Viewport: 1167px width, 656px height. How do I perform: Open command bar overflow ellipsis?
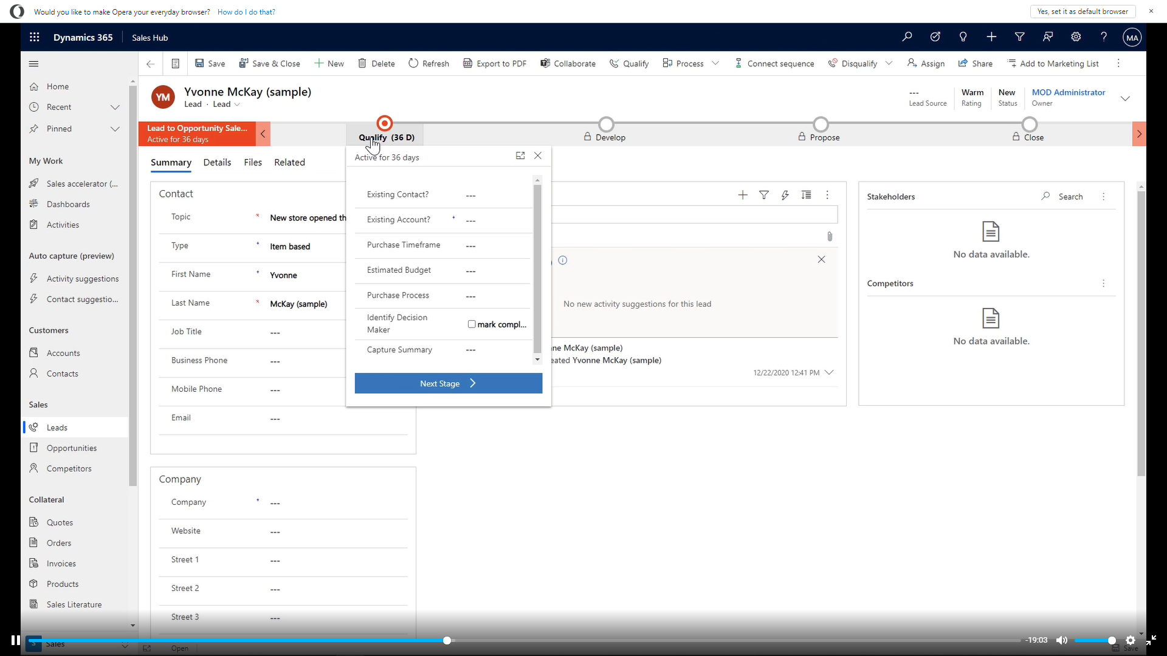click(1118, 63)
